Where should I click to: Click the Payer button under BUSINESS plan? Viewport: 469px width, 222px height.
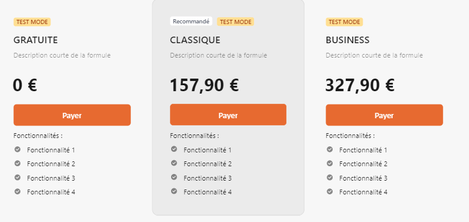pos(384,115)
